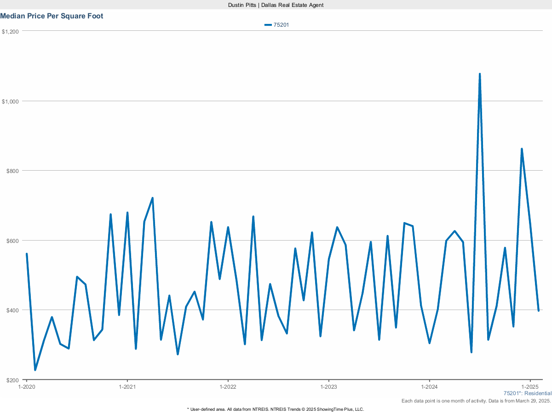Click the Median Price Per Square Foot title
Image resolution: width=552 pixels, height=414 pixels.
tap(52, 16)
